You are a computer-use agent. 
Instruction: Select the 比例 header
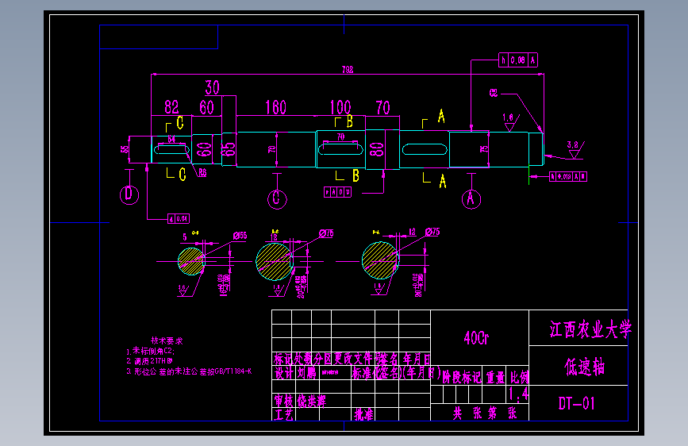click(519, 377)
